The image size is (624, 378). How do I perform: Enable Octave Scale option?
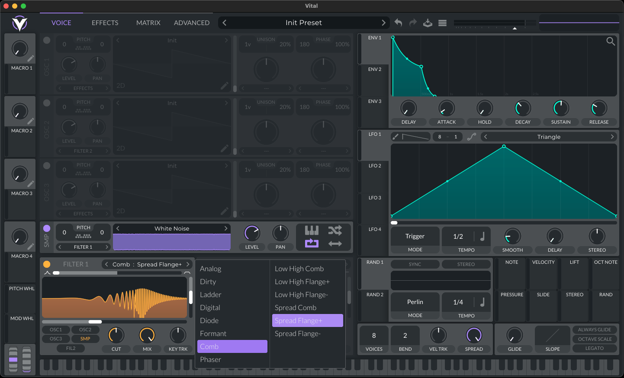(x=595, y=339)
